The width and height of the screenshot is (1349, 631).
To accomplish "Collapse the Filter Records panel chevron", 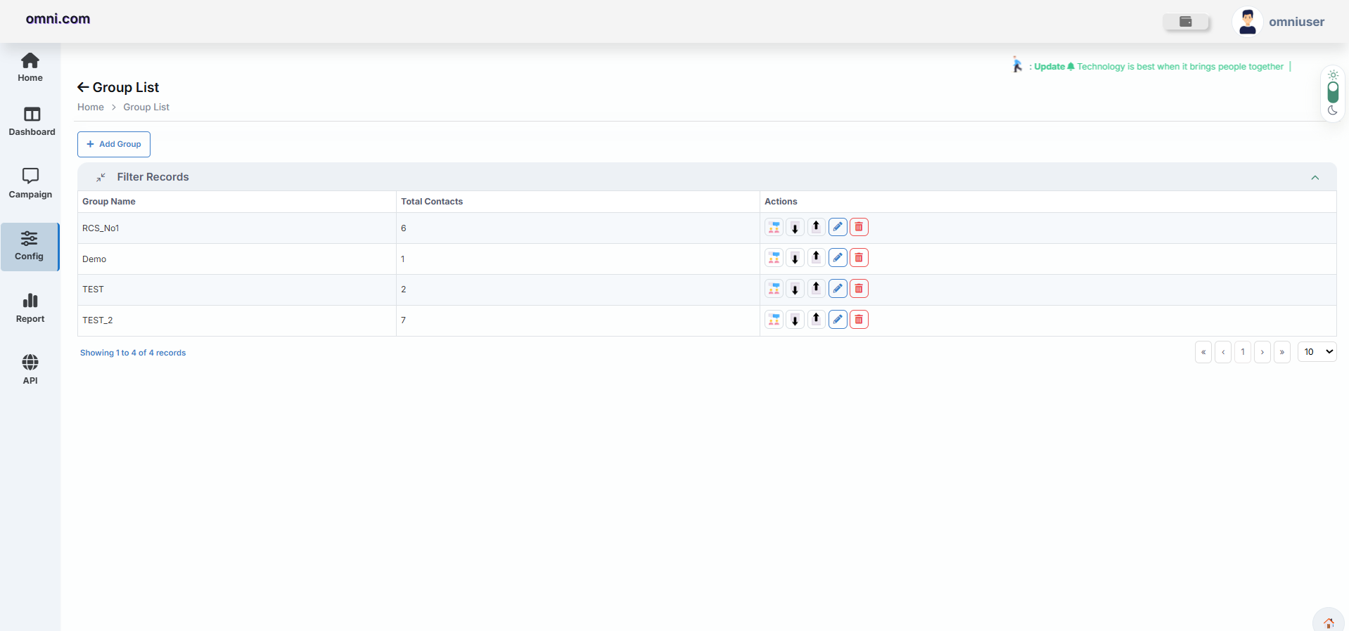I will click(1315, 178).
